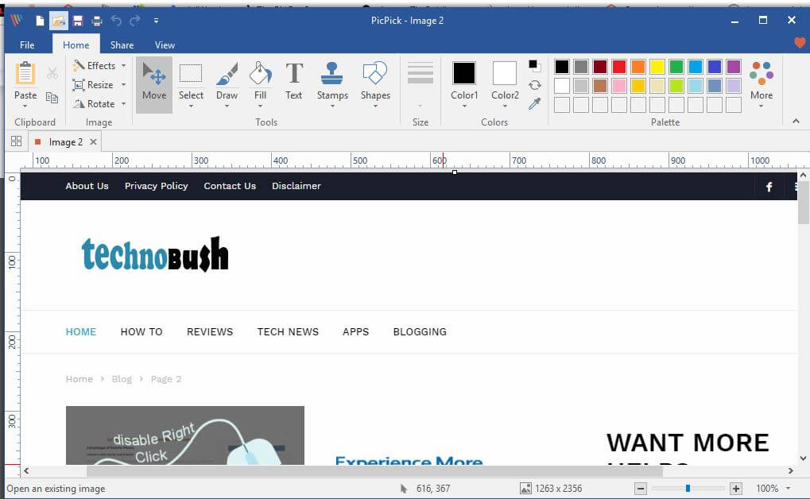
Task: Click the Save icon in quick access toolbar
Action: (x=77, y=21)
